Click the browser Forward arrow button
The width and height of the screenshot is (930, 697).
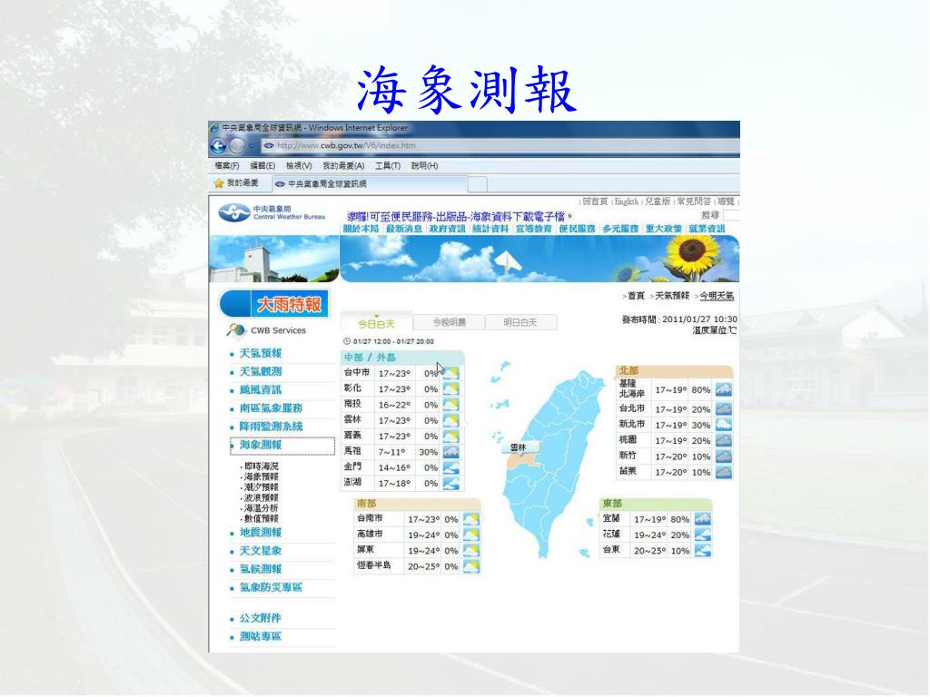(x=237, y=146)
